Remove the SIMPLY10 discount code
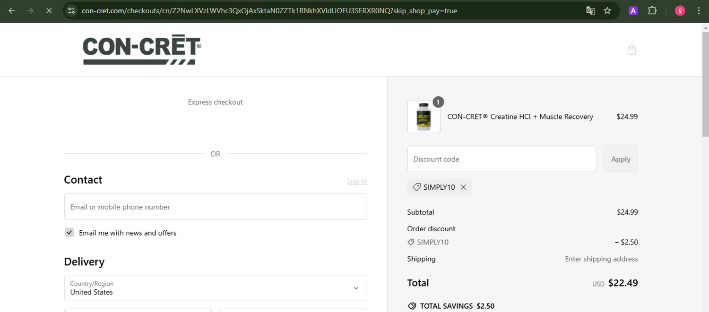The height and width of the screenshot is (312, 709). [463, 187]
